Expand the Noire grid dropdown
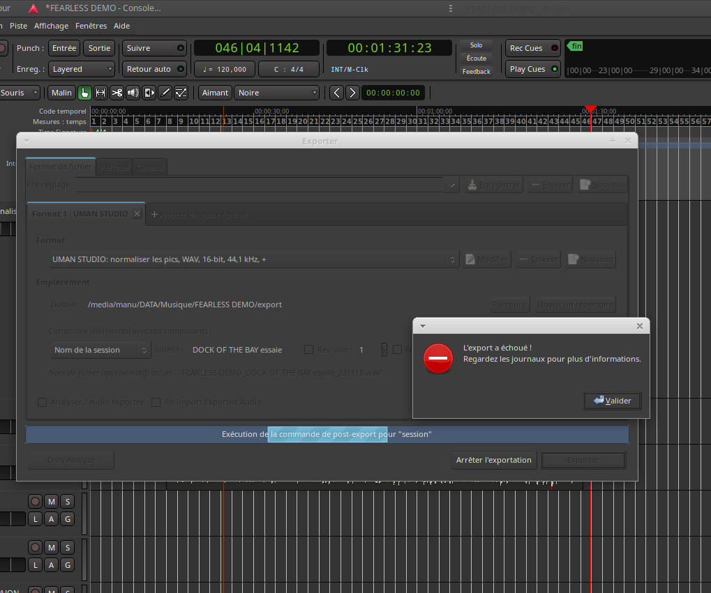The height and width of the screenshot is (593, 711). [x=276, y=93]
